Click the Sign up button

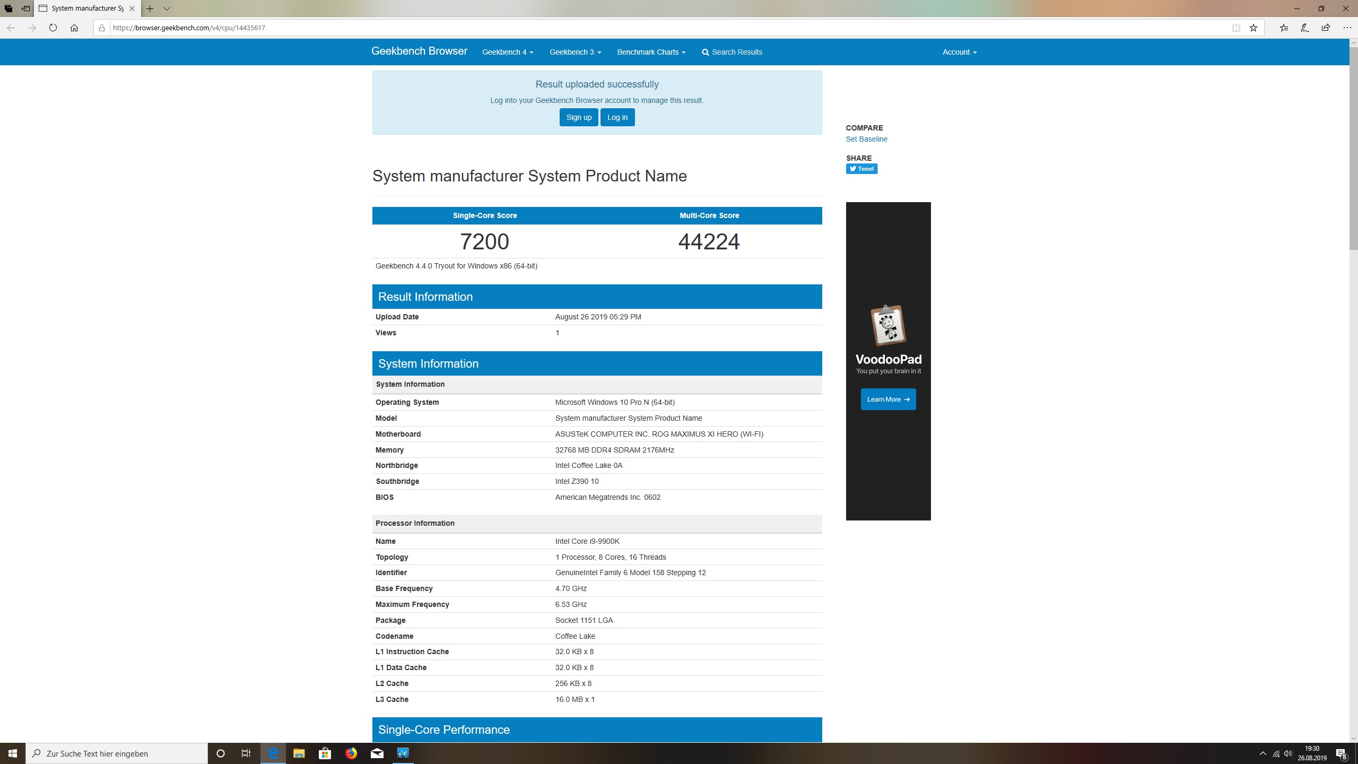coord(578,117)
